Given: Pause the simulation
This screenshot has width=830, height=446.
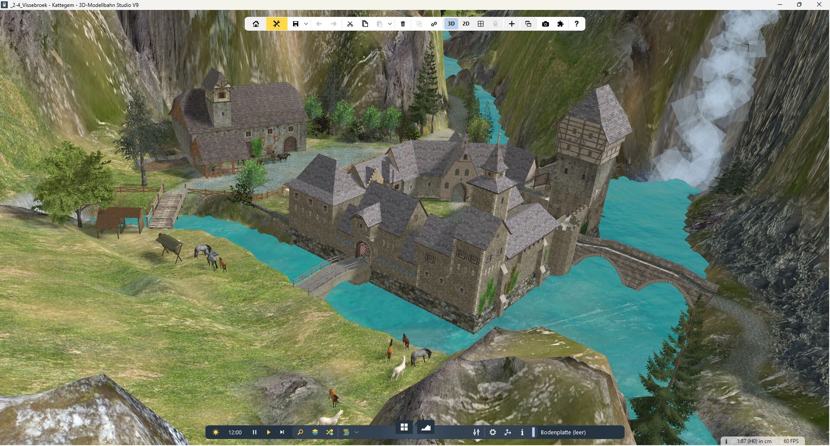Looking at the screenshot, I should click(x=255, y=433).
